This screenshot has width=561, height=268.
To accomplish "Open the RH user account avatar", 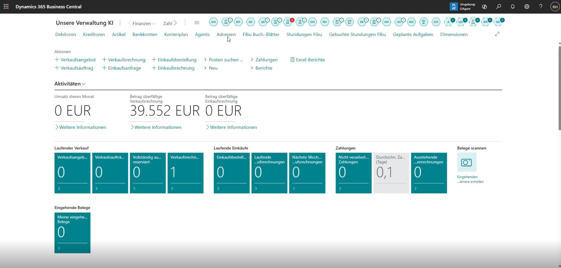I will click(555, 7).
